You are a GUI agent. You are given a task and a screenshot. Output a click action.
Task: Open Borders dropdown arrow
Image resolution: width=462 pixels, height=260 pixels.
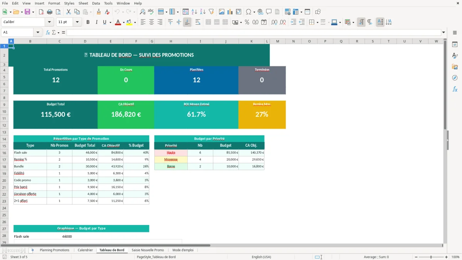coord(317,22)
